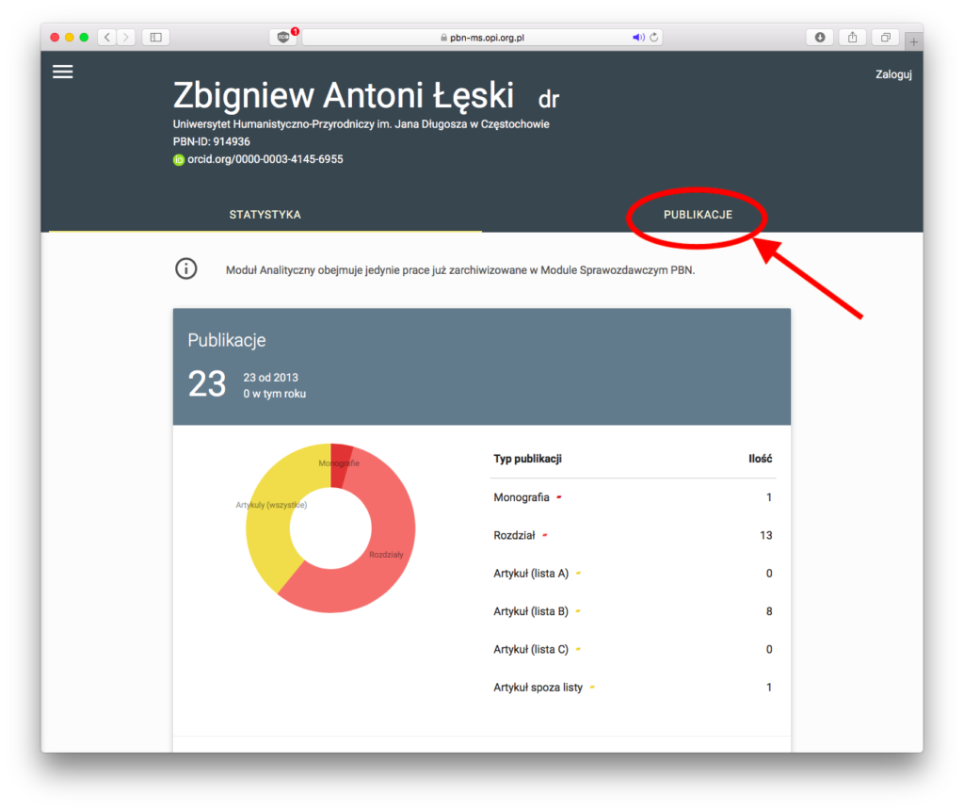Click the Rozdział table row label
The height and width of the screenshot is (811, 964).
pyautogui.click(x=514, y=535)
